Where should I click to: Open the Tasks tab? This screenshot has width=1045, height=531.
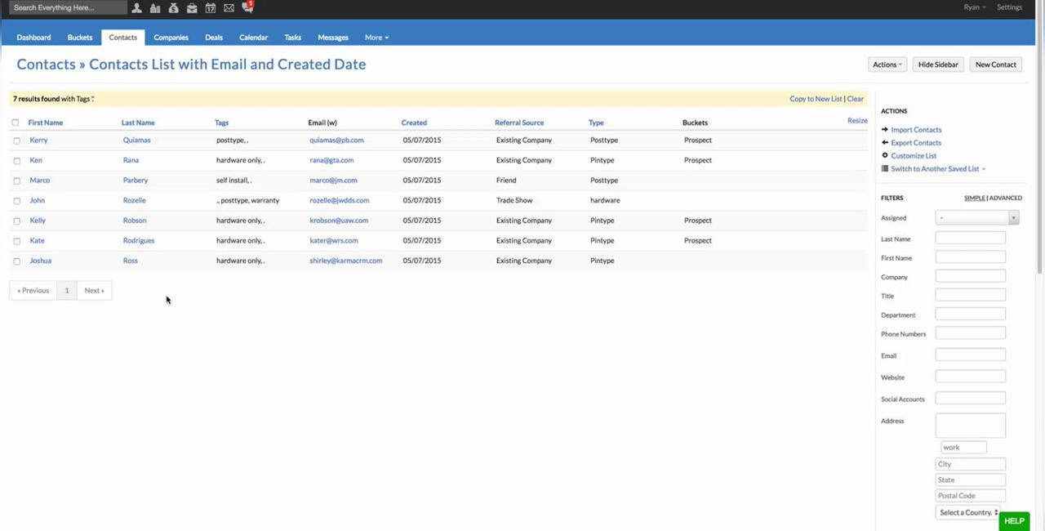[x=293, y=38]
